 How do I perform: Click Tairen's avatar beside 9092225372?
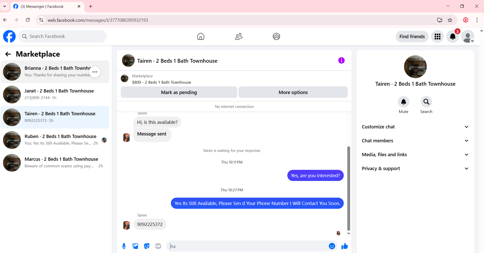point(126,225)
